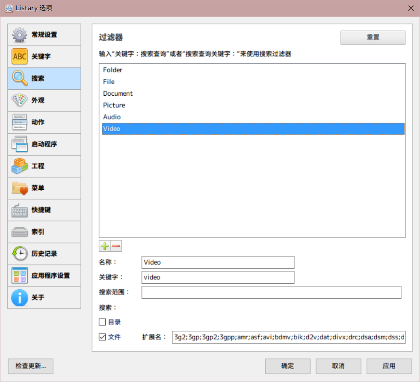420x382 pixels.
Task: Open the 动作 section
Action: pyautogui.click(x=44, y=122)
